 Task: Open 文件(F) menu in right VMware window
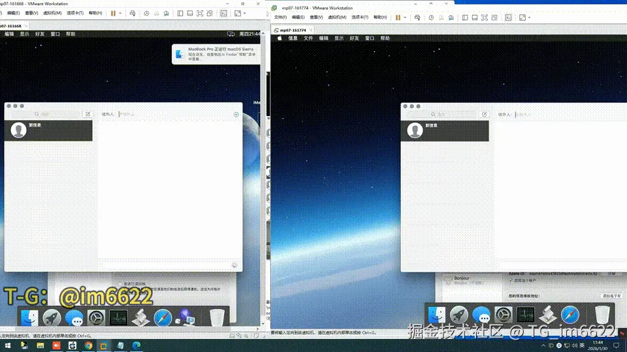[x=280, y=17]
